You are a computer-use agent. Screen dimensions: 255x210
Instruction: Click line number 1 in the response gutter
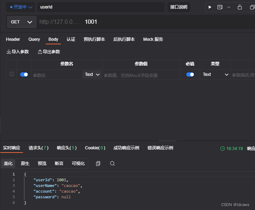point(14,174)
